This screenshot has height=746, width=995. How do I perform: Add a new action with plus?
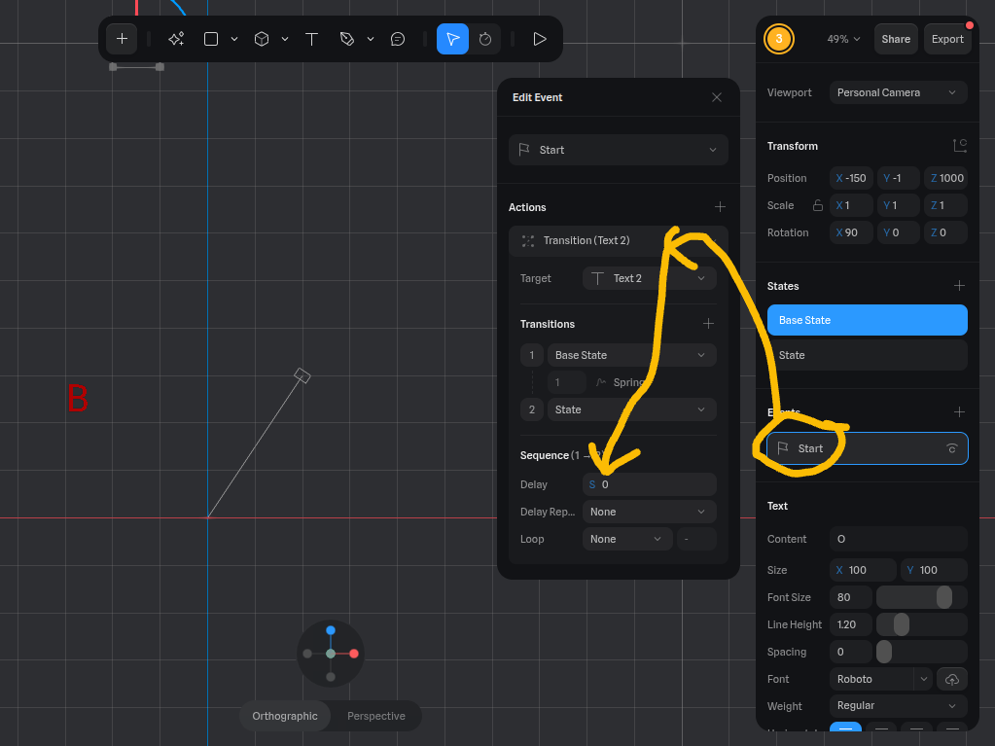click(x=720, y=207)
